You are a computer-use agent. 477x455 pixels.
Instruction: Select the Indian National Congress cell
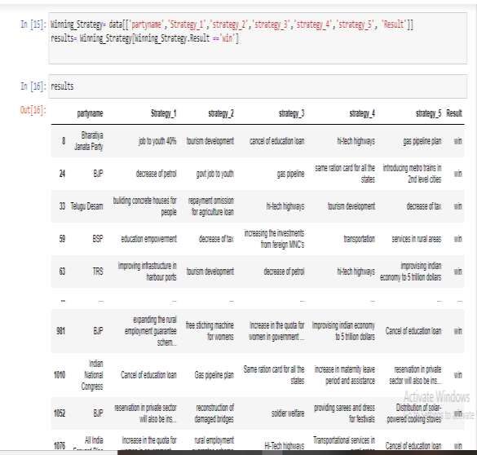[92, 375]
